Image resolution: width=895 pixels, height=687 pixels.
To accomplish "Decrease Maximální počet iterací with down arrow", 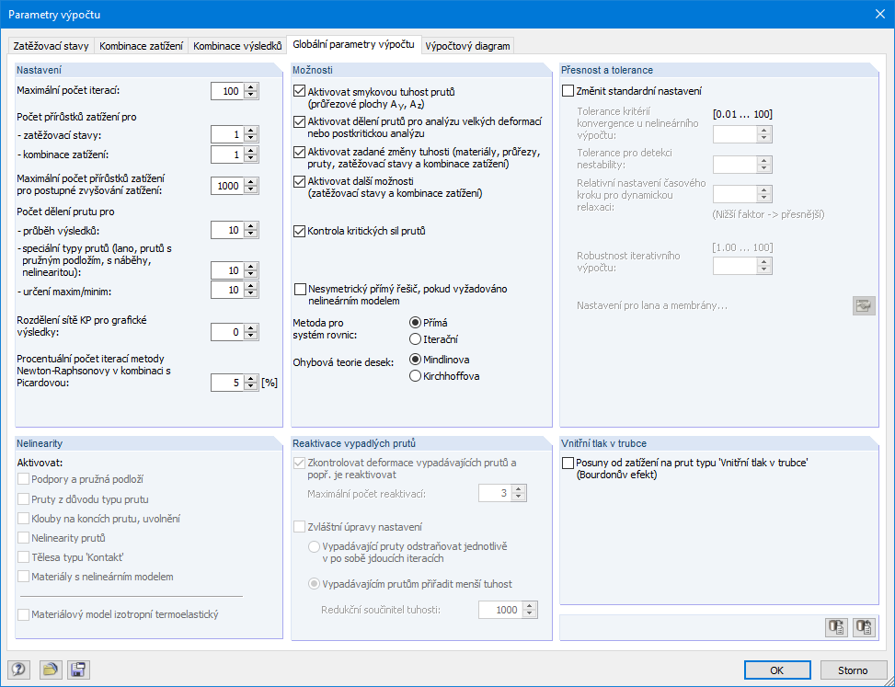I will tap(251, 96).
